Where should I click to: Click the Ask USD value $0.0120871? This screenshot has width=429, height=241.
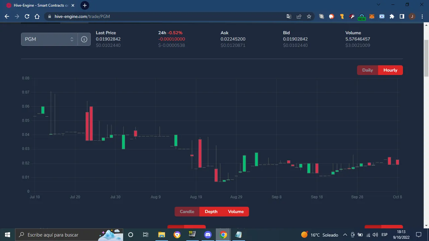point(233,45)
